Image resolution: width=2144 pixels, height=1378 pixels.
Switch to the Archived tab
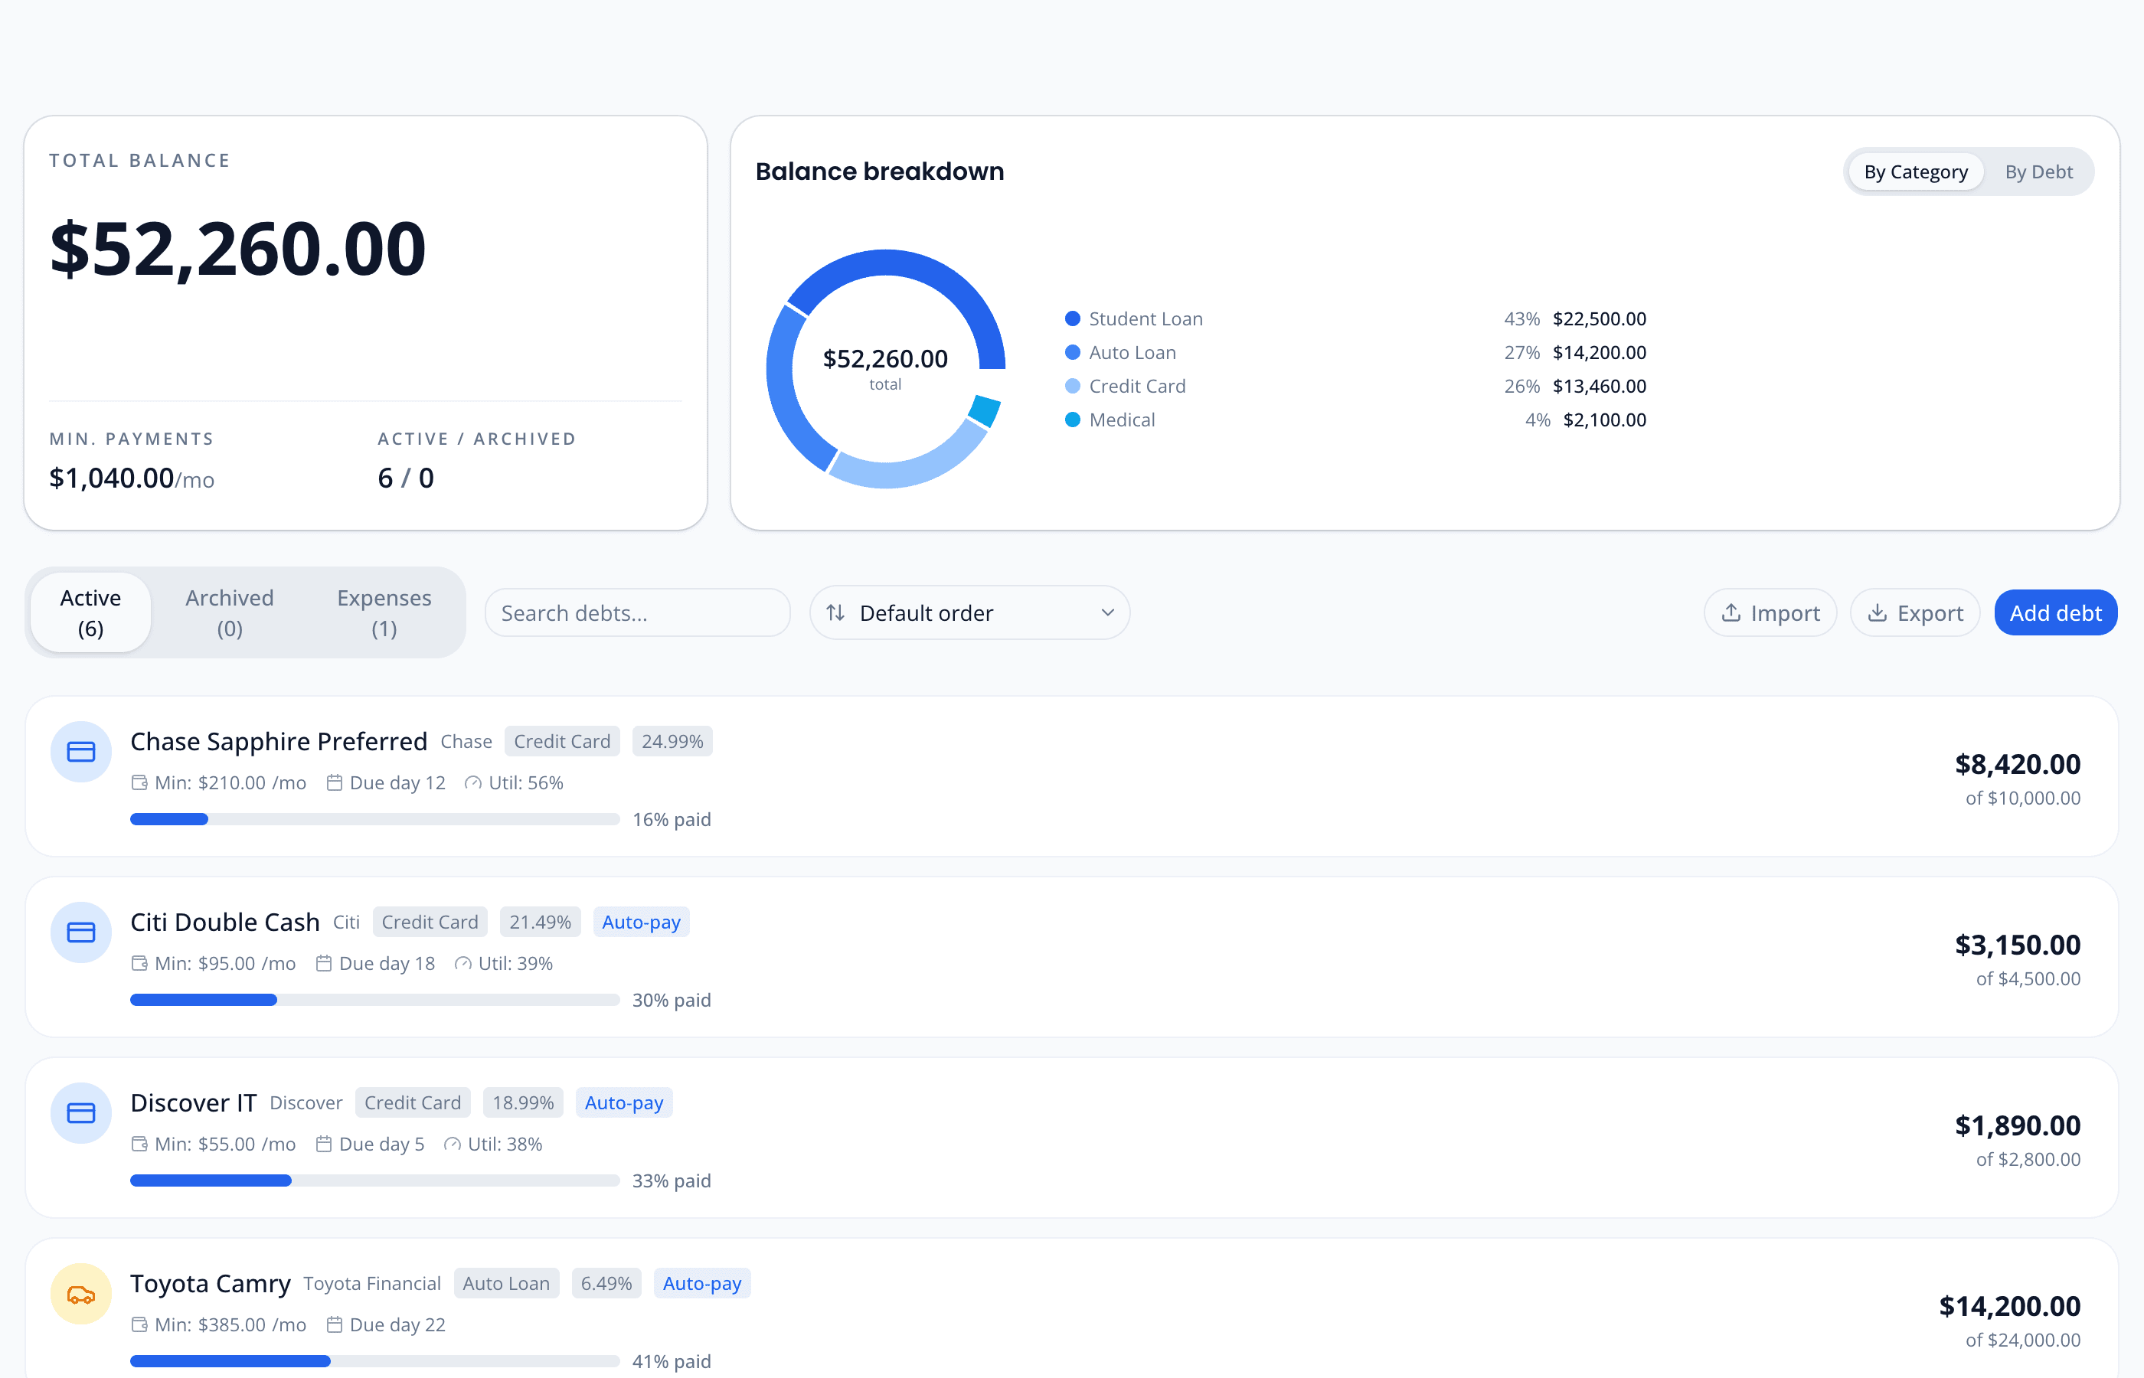click(229, 612)
